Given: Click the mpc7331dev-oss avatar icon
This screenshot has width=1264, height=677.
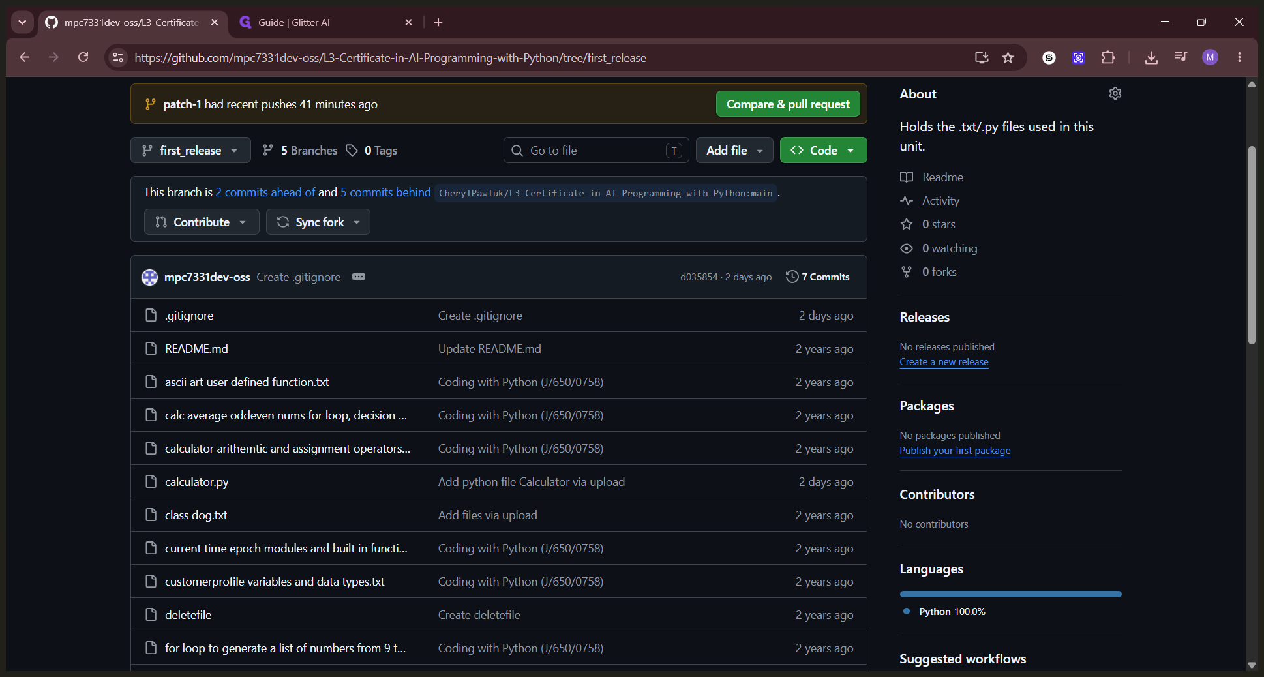Looking at the screenshot, I should tap(149, 277).
